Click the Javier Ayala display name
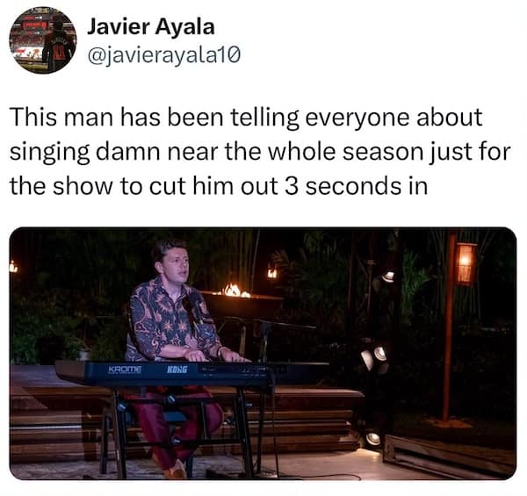 click(x=151, y=26)
